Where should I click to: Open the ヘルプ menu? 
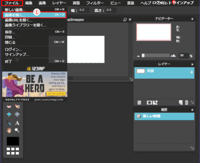[146, 3]
